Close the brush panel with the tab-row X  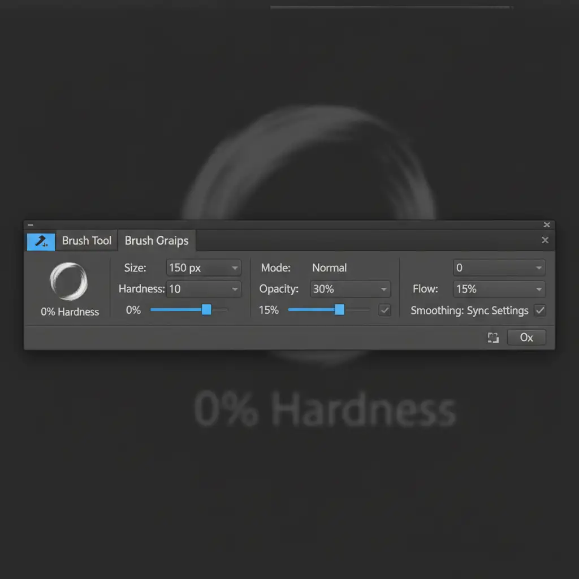tap(545, 240)
